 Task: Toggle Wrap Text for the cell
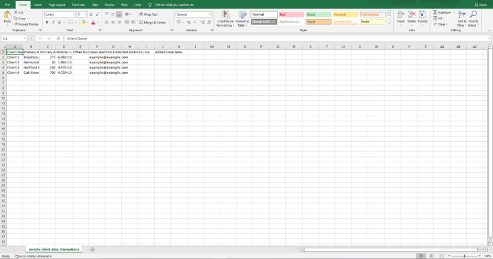coord(148,15)
